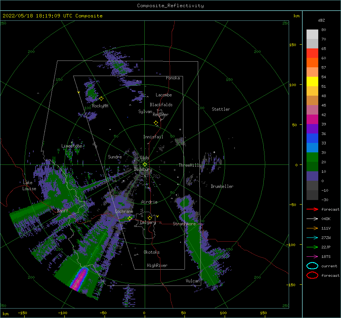Click the 18TS legend label text
The width and height of the screenshot is (341, 318).
click(x=326, y=257)
